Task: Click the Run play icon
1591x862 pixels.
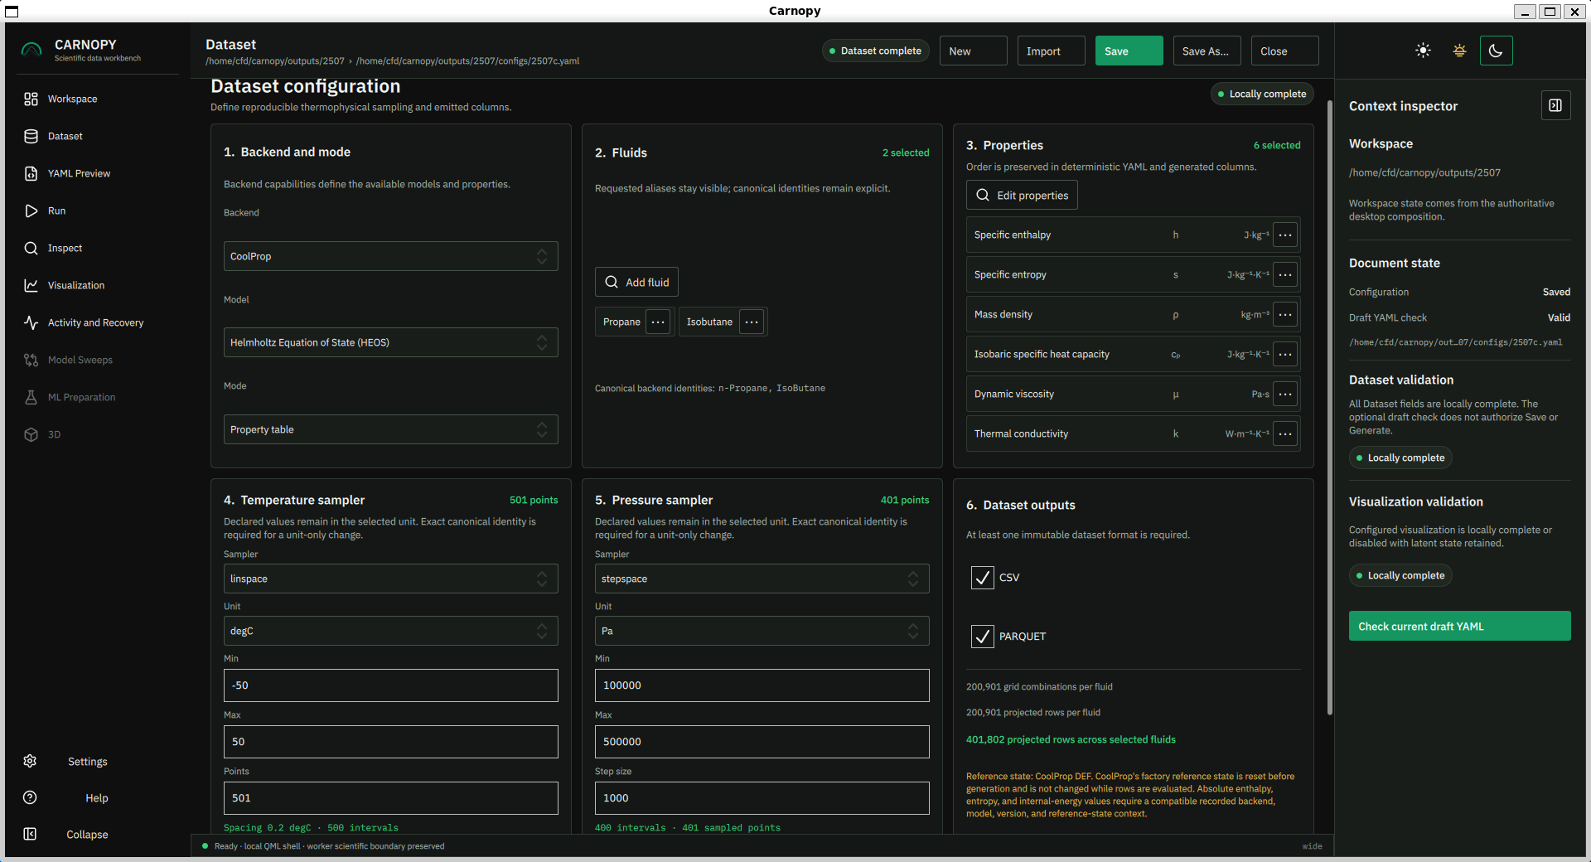Action: click(31, 211)
